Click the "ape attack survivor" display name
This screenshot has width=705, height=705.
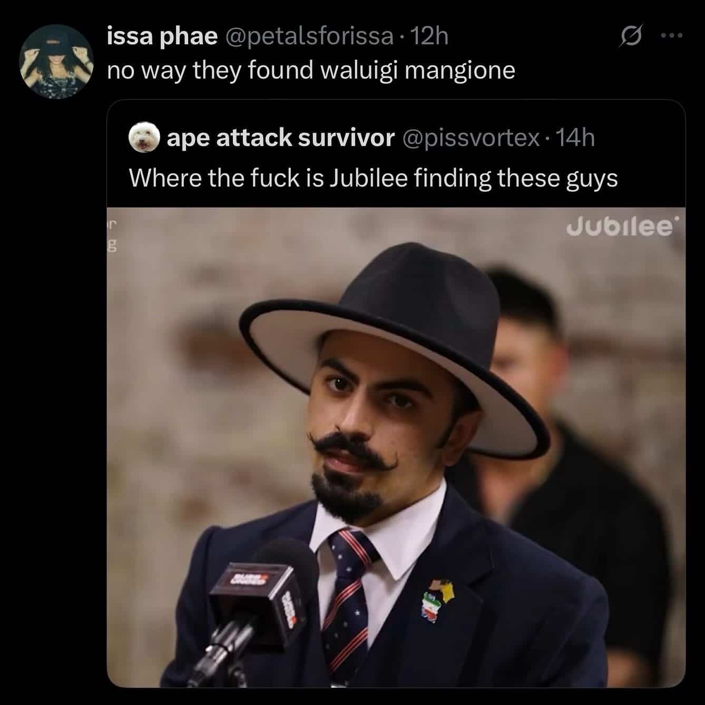point(280,138)
